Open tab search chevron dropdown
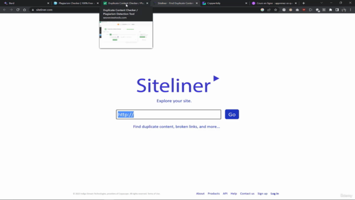The width and height of the screenshot is (355, 200). [322, 3]
